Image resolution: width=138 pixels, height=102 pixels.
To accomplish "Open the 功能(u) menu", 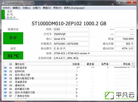I will [x=27, y=8].
